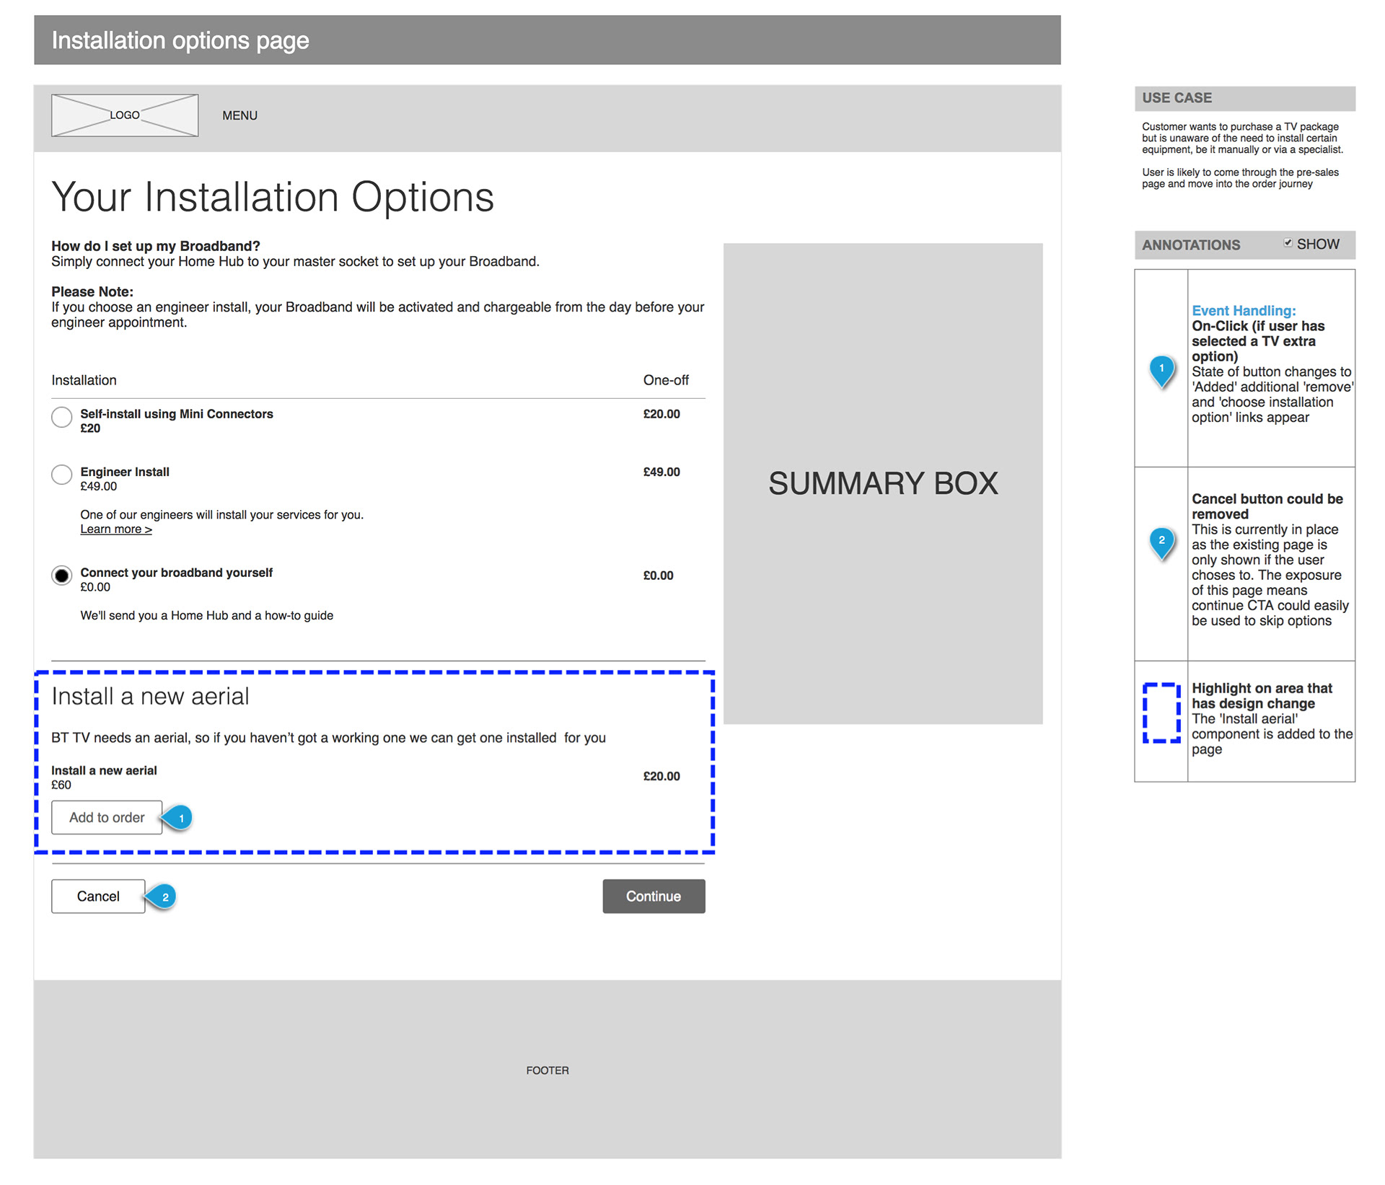Click annotation marker 1 beside Add to order

180,818
